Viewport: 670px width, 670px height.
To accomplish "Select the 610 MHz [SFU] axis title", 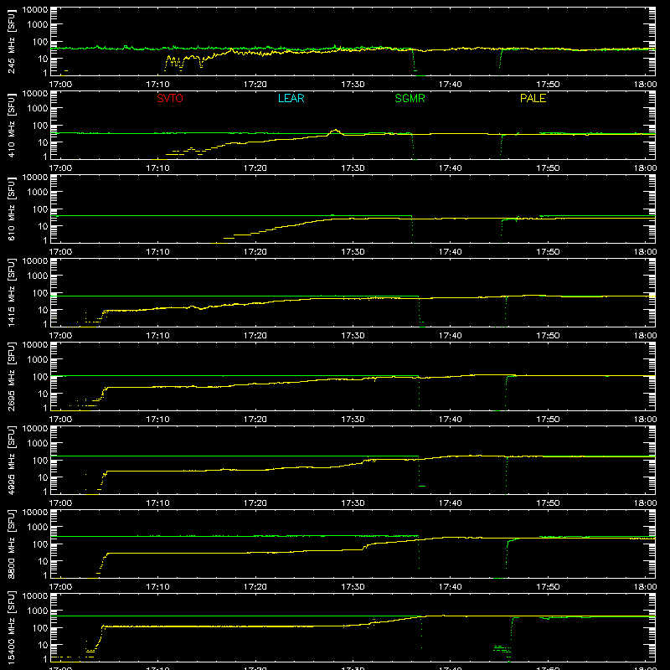I will (x=12, y=210).
